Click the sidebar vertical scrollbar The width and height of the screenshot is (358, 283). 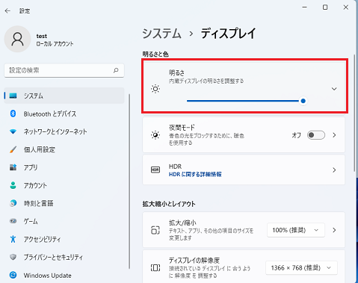(129, 181)
